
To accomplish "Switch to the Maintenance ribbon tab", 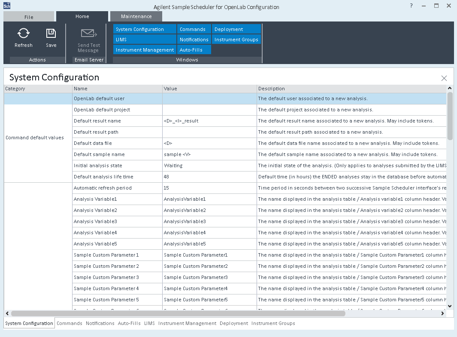I will pos(136,16).
